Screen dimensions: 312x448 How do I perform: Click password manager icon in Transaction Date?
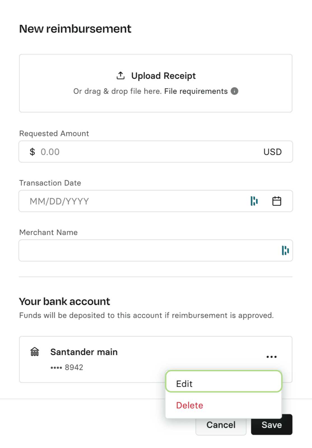(x=254, y=201)
